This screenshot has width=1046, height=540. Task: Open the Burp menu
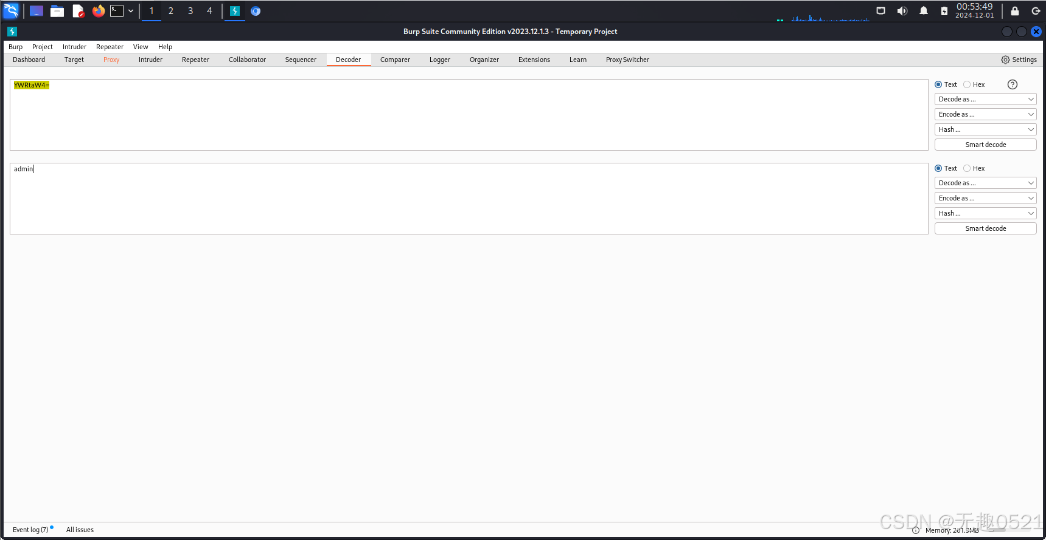[x=15, y=47]
